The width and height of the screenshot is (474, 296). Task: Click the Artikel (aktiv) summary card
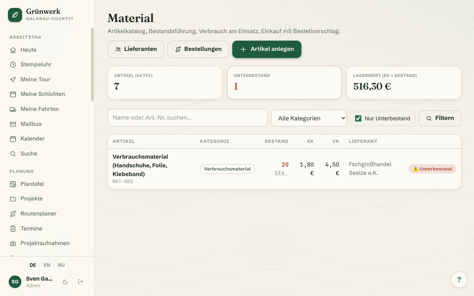coord(165,82)
